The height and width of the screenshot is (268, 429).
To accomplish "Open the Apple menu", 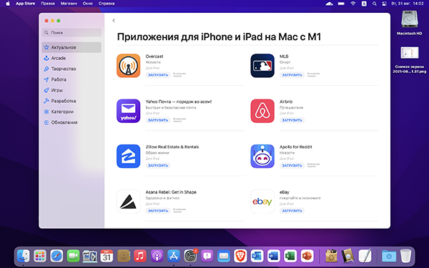I will [x=8, y=4].
